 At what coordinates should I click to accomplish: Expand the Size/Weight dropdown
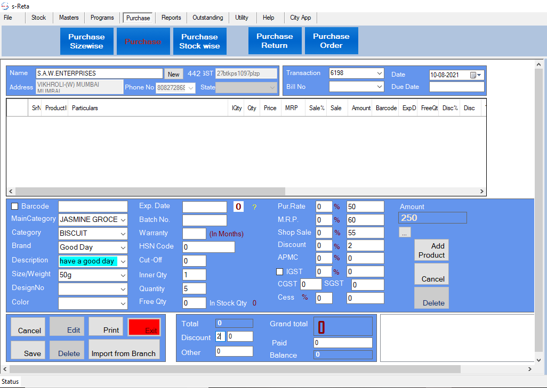(x=123, y=275)
